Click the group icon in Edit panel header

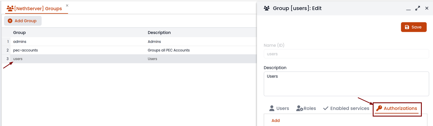pyautogui.click(x=267, y=8)
